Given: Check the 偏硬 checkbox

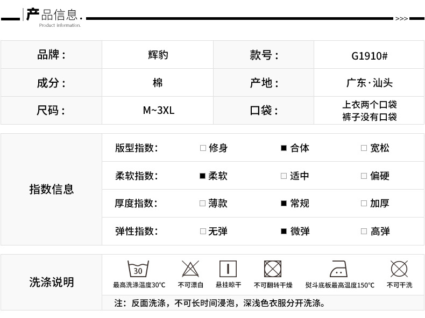Looking at the screenshot, I should click(364, 176).
